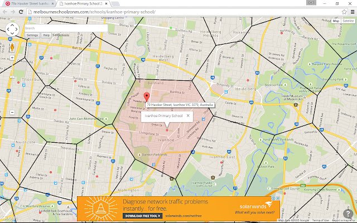Close the SolarWinds banner ad

coord(277,198)
